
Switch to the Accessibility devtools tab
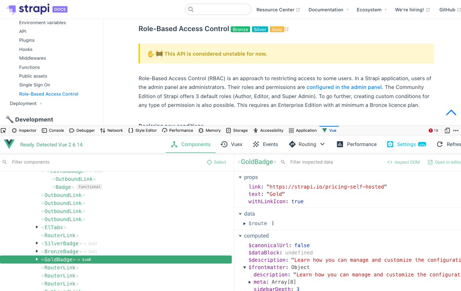click(x=268, y=130)
